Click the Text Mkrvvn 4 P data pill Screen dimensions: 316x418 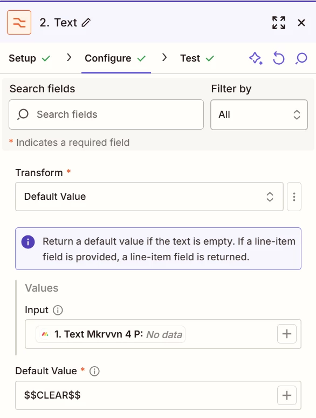coord(111,334)
